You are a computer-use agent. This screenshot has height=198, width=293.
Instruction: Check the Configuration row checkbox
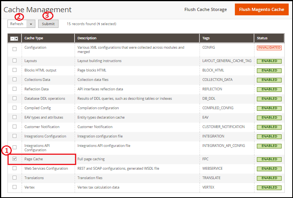pos(15,49)
